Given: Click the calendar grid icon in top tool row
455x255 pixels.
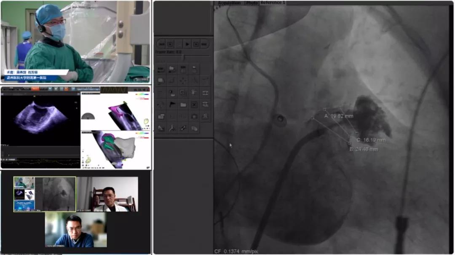Looking at the screenshot, I should (x=183, y=69).
